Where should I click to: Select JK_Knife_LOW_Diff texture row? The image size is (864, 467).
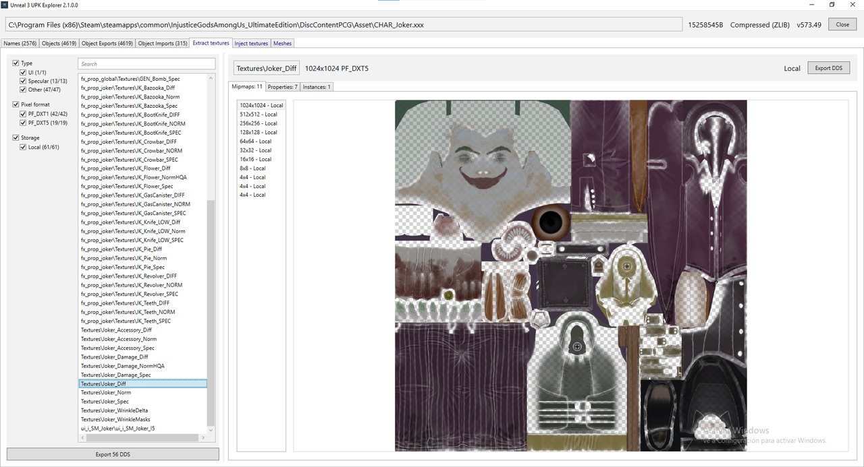coord(143,222)
